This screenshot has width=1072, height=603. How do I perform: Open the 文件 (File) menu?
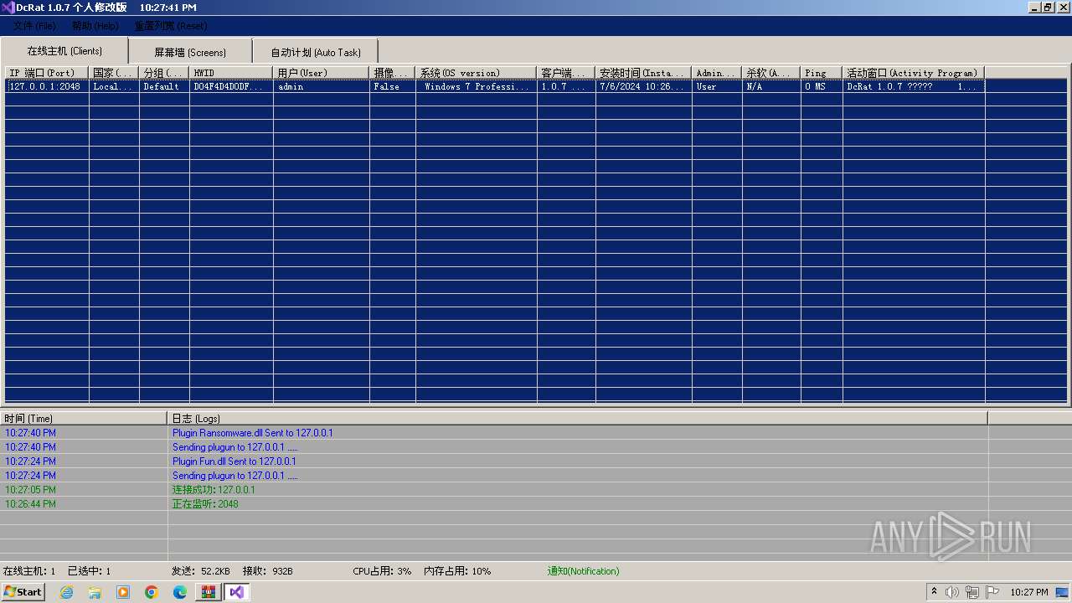pos(34,26)
